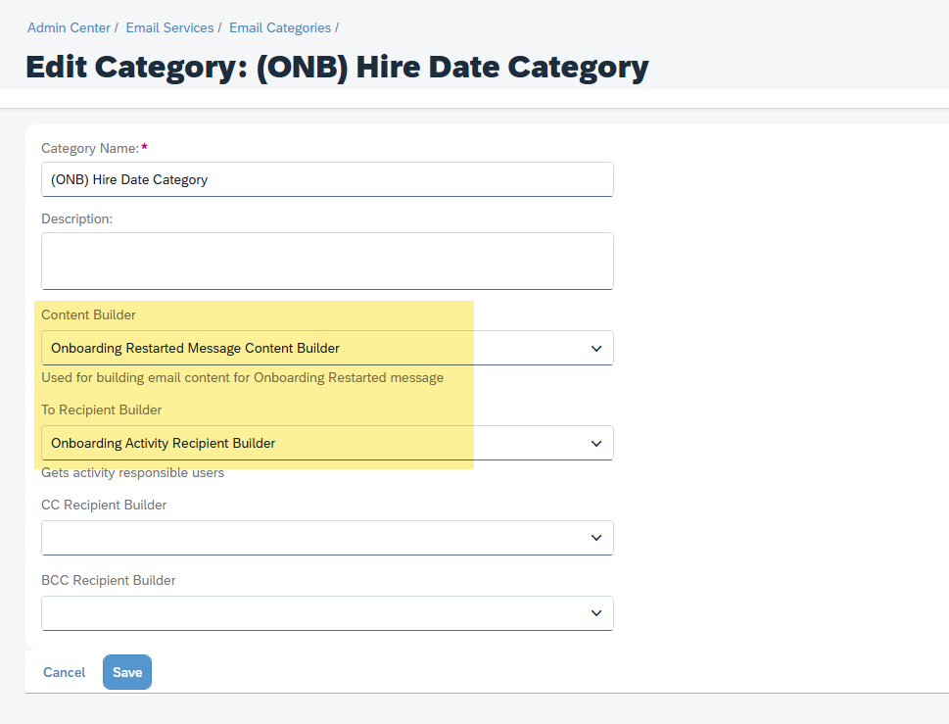Open the empty CC Recipient Builder combo box

point(327,538)
